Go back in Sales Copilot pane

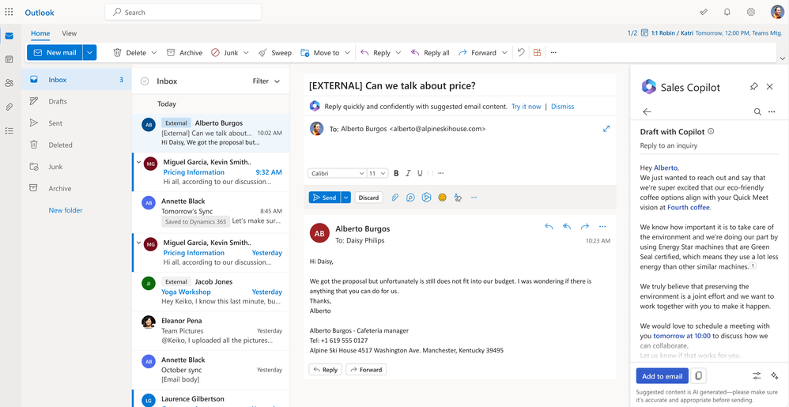tap(647, 111)
